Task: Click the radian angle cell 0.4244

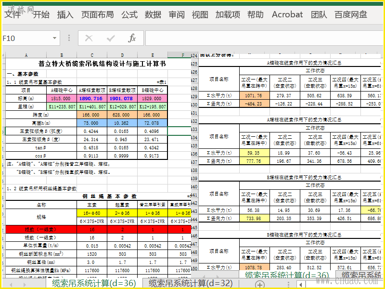Action: pyautogui.click(x=92, y=131)
